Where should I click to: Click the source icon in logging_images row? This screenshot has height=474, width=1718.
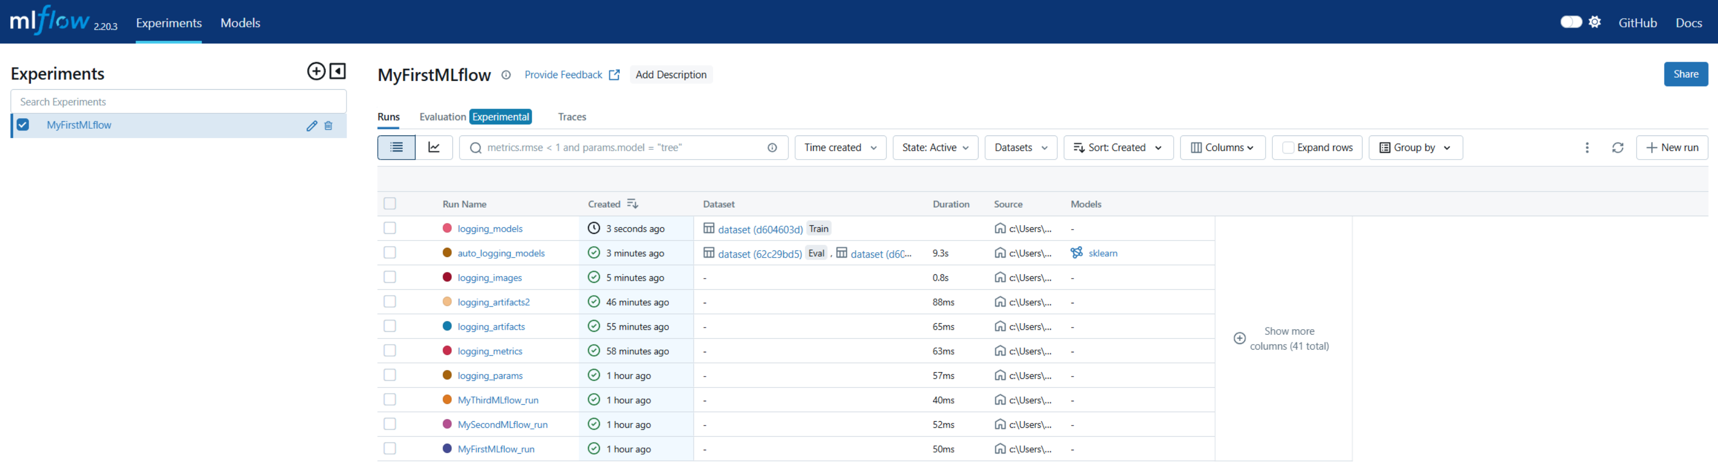(1000, 277)
